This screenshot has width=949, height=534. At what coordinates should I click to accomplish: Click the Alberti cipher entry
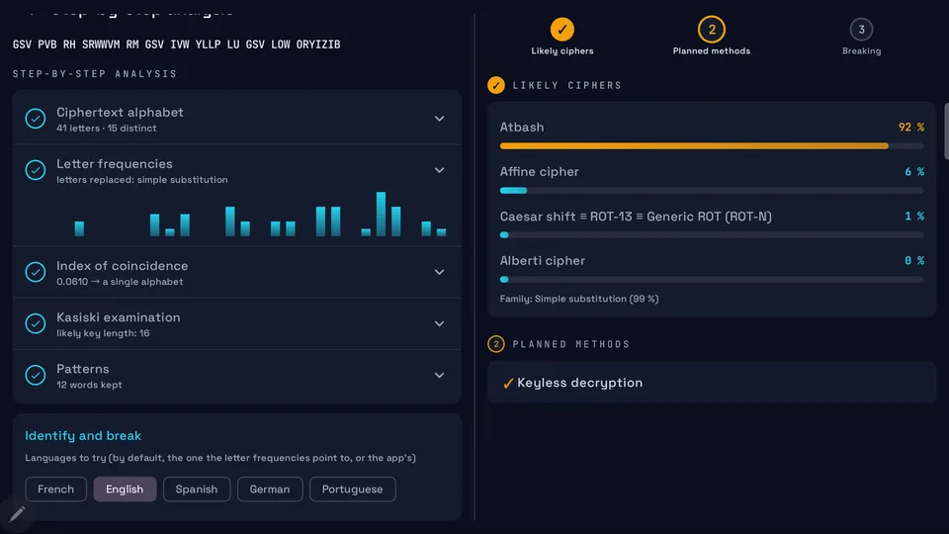click(x=543, y=261)
